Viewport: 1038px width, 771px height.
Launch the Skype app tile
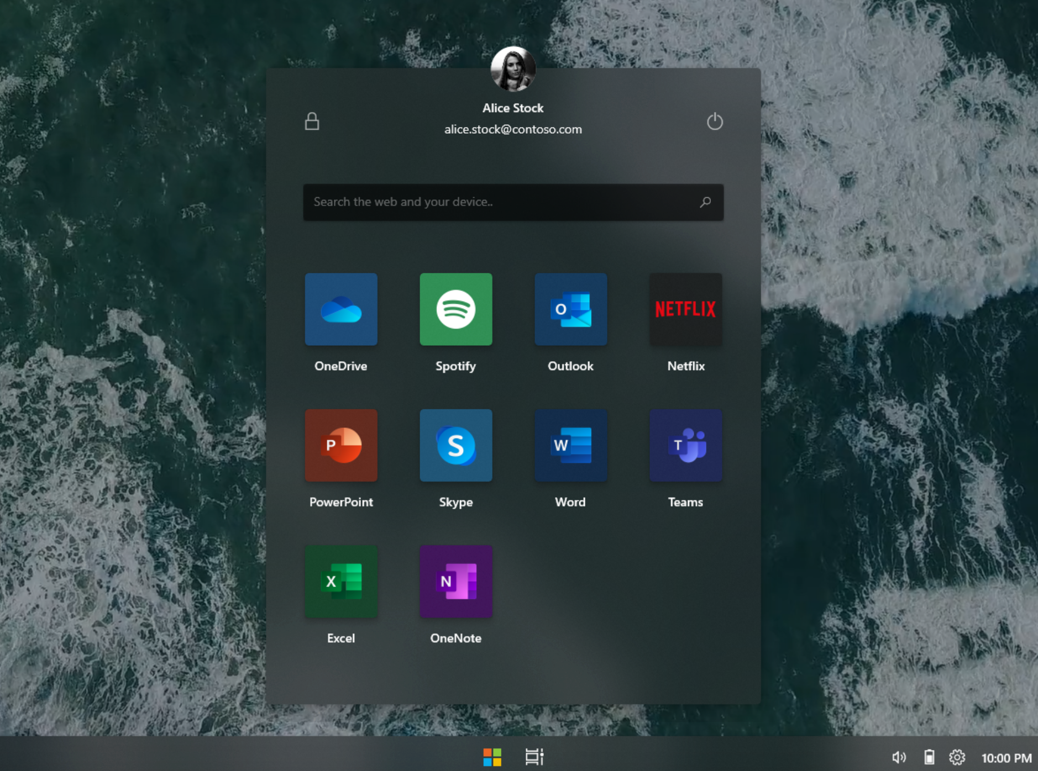pyautogui.click(x=456, y=445)
